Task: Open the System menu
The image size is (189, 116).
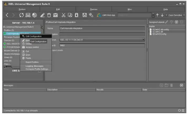Action: click(22, 9)
